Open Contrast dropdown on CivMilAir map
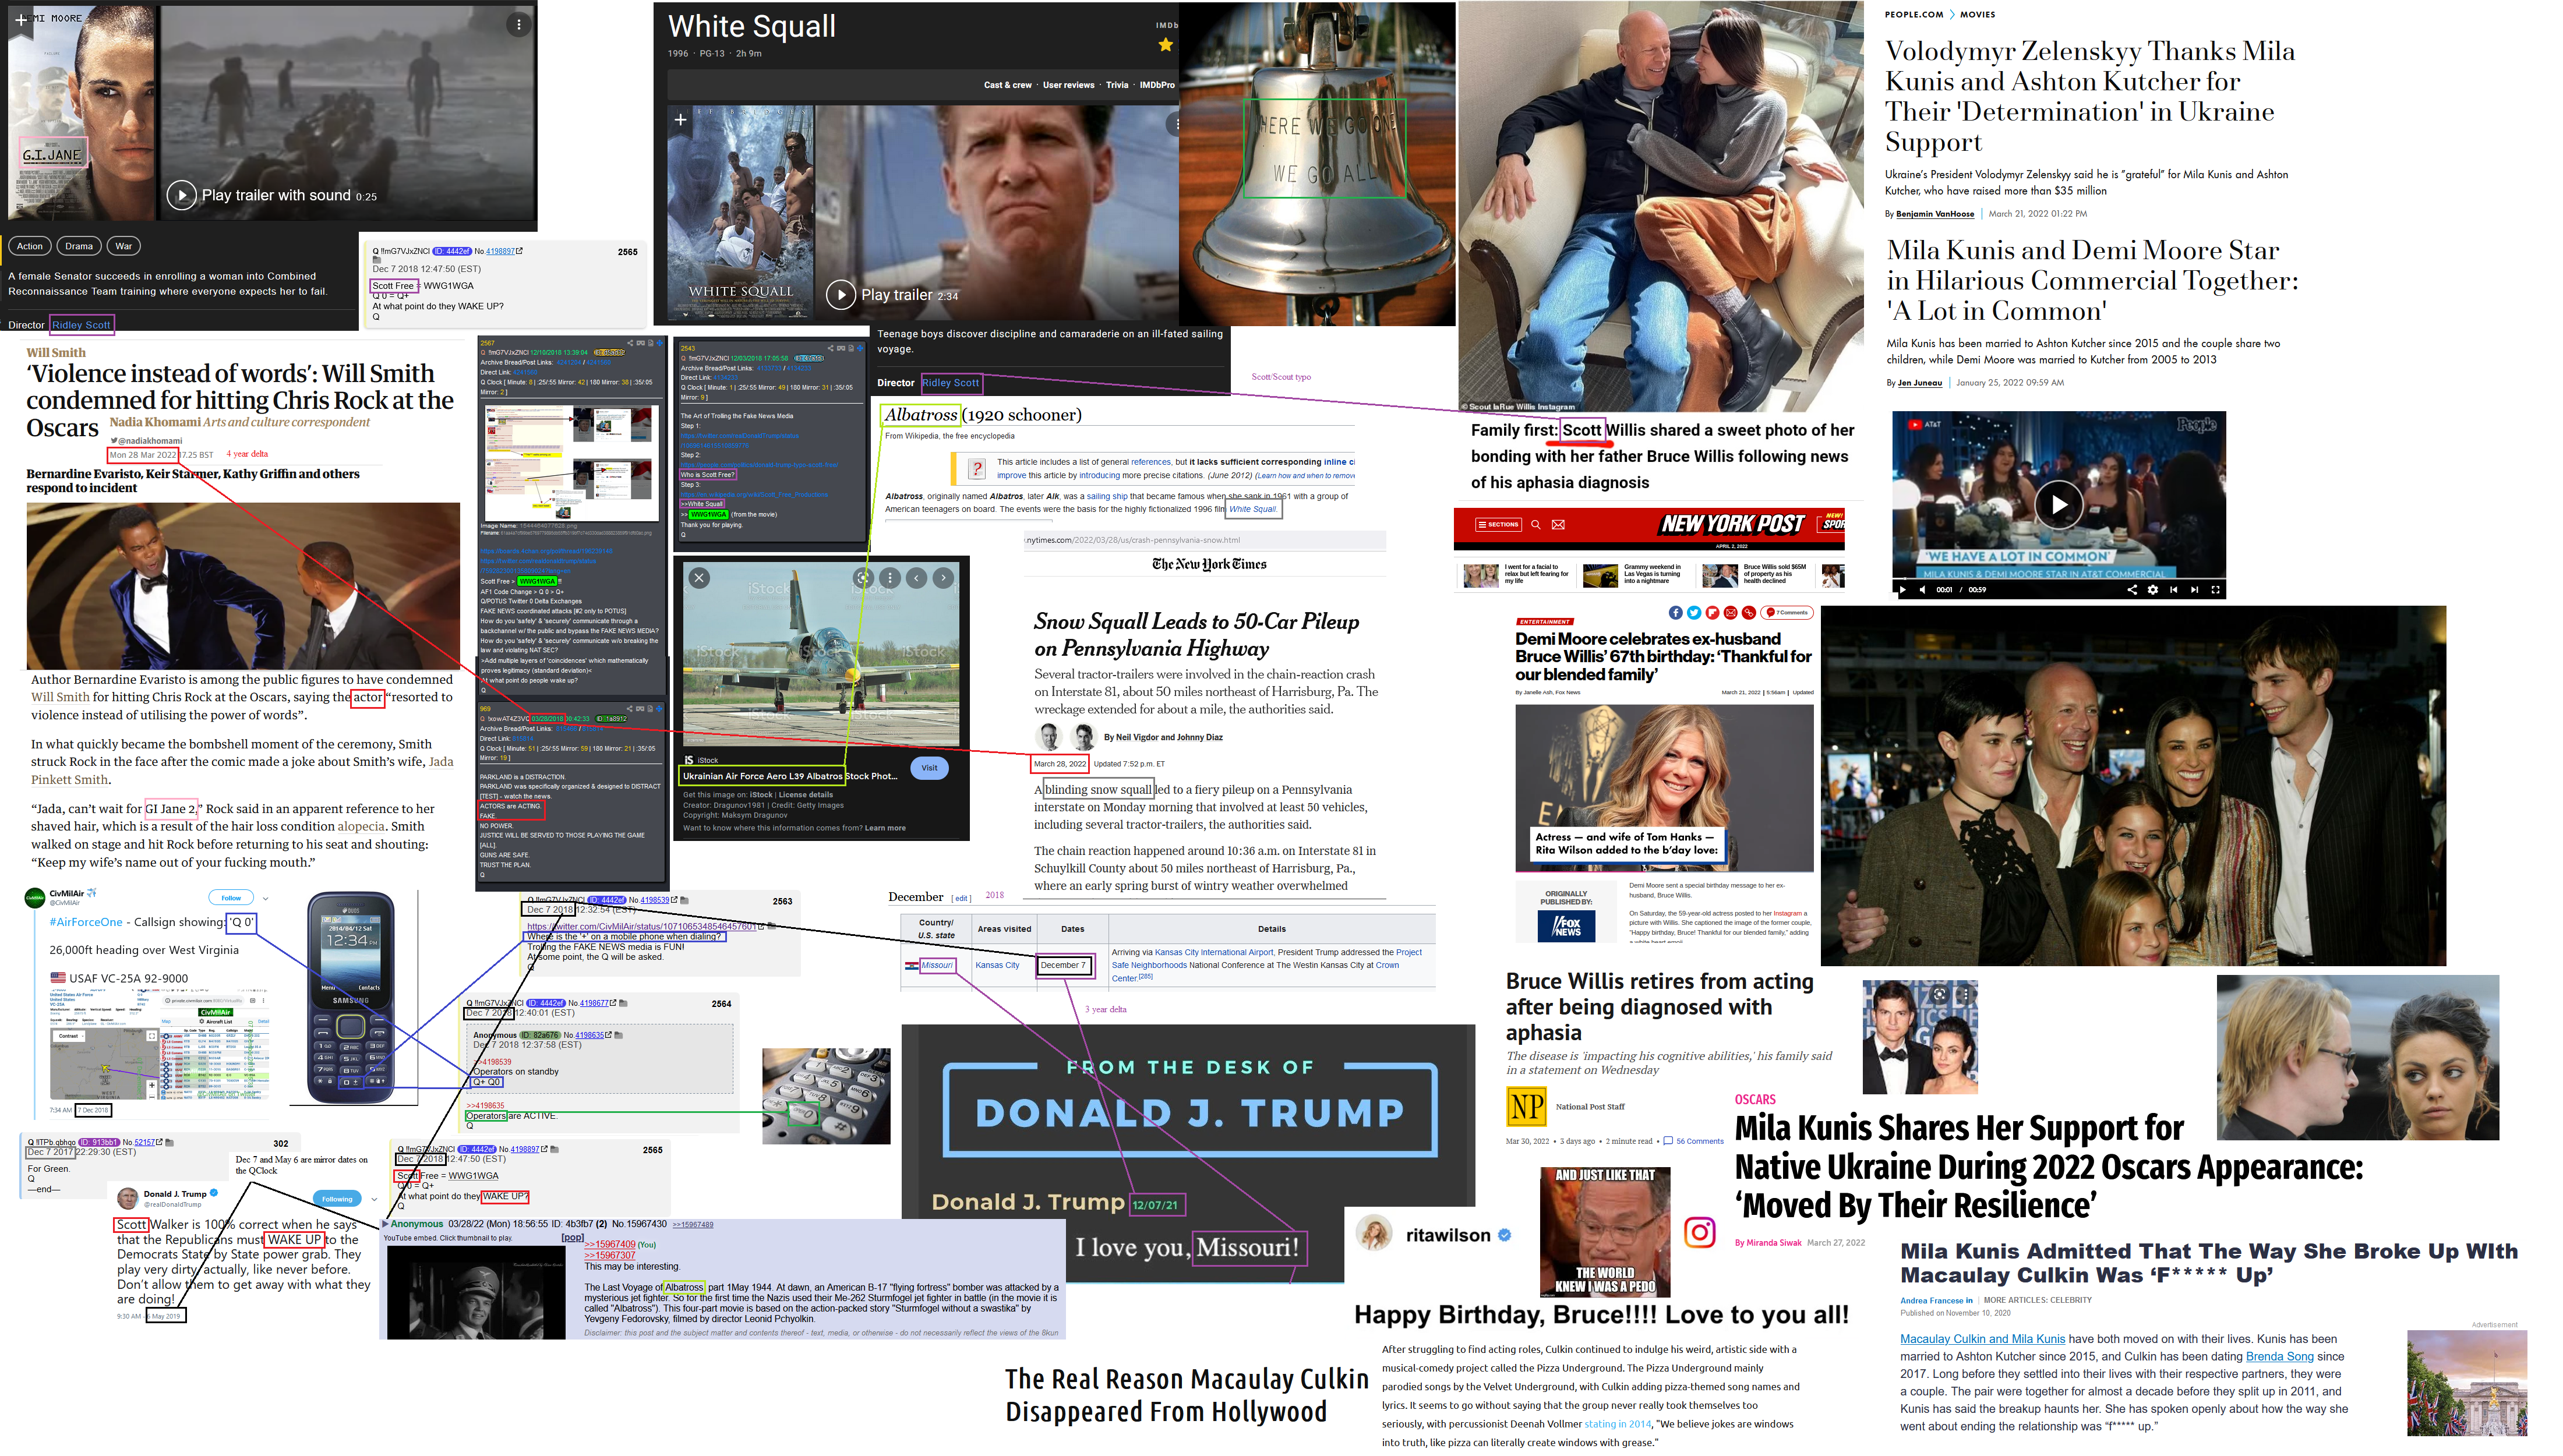 [69, 1036]
